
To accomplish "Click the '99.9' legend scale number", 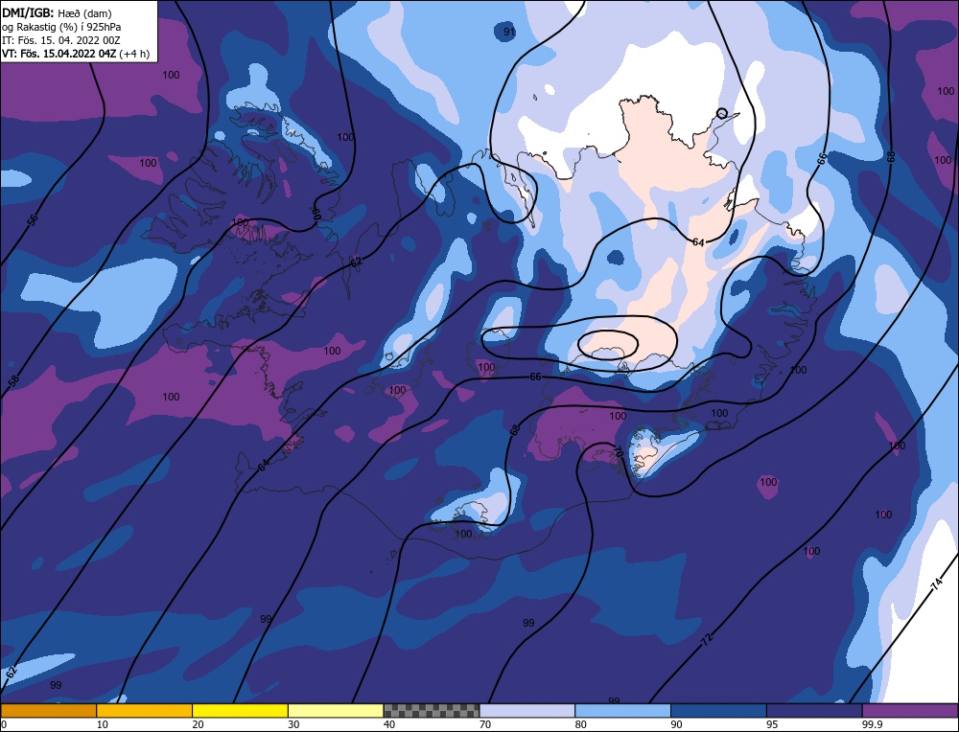I will (870, 724).
